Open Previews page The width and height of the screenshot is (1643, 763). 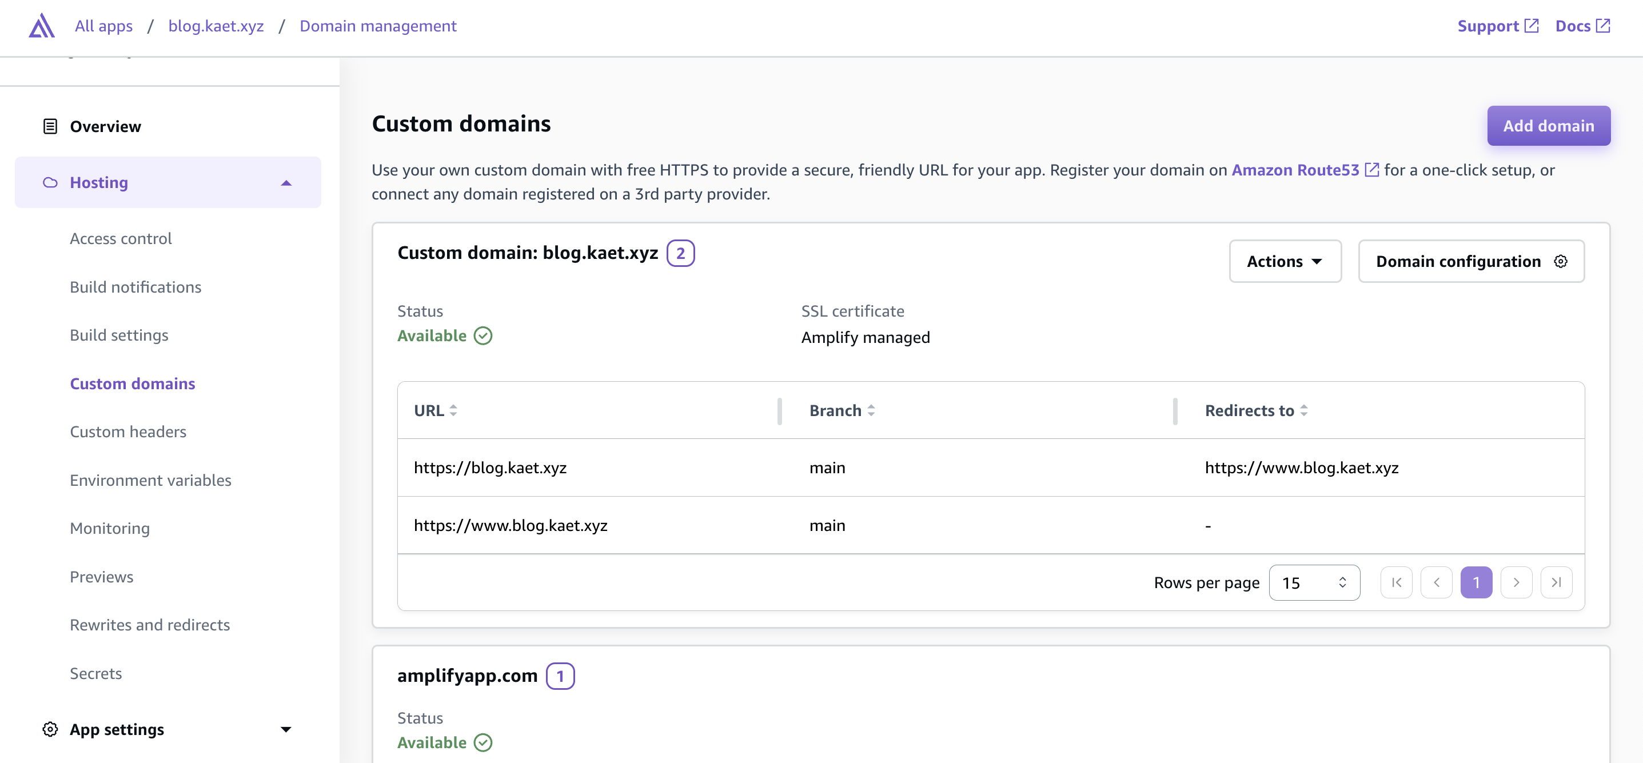(101, 577)
